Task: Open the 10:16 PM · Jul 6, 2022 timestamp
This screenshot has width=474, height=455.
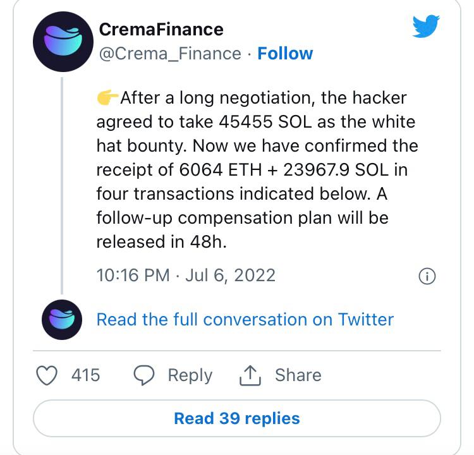Action: [x=186, y=276]
